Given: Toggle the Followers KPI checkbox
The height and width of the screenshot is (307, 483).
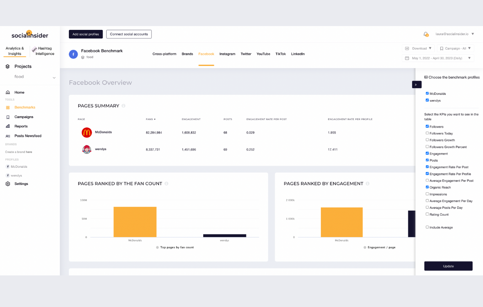Looking at the screenshot, I should [427, 126].
